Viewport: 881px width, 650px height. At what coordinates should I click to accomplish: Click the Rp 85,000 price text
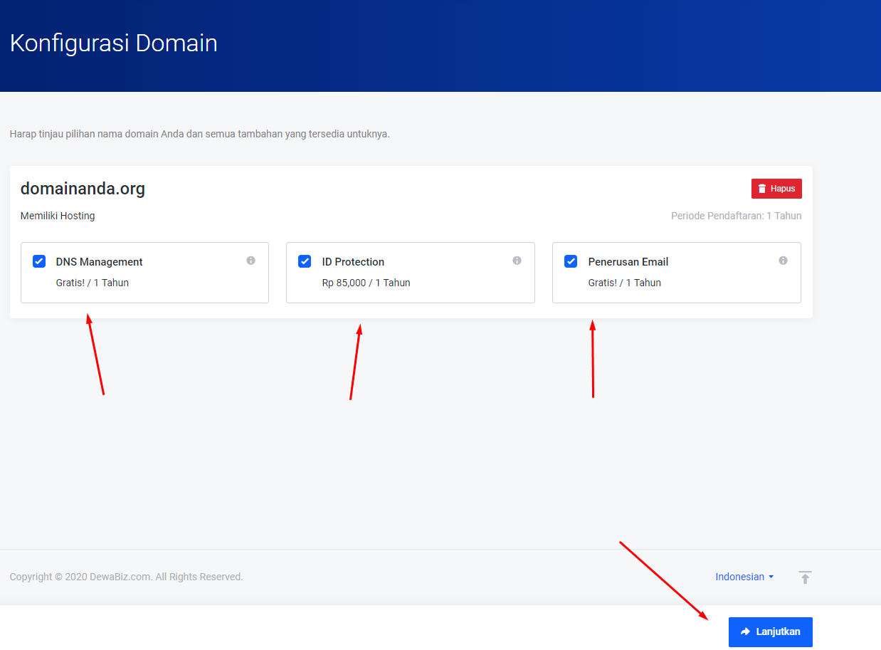[x=344, y=283]
